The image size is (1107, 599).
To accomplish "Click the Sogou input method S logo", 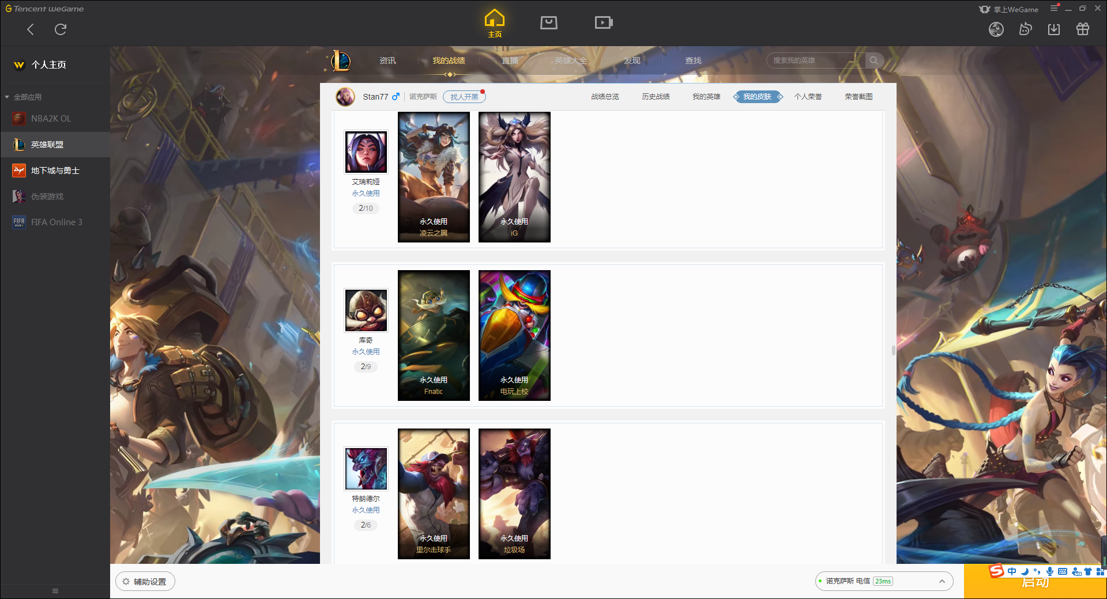I will [997, 571].
